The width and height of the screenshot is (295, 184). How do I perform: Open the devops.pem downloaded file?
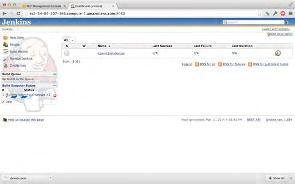18,178
